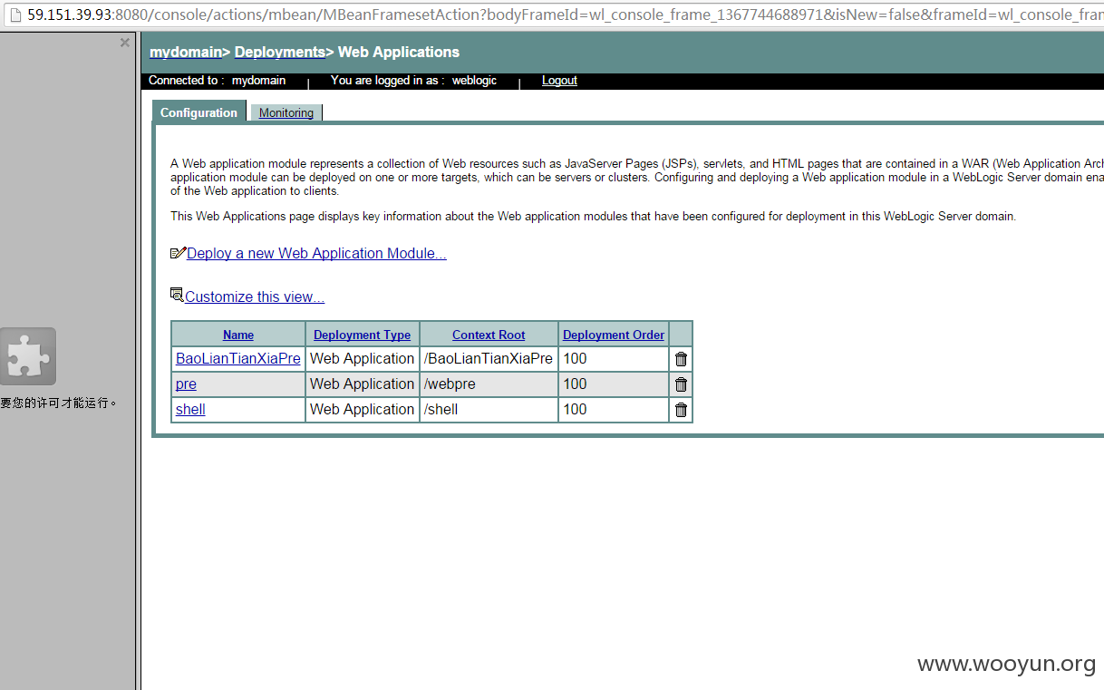Screen dimensions: 1104x690
Task: Sort by Deployment Type column header
Action: (362, 335)
